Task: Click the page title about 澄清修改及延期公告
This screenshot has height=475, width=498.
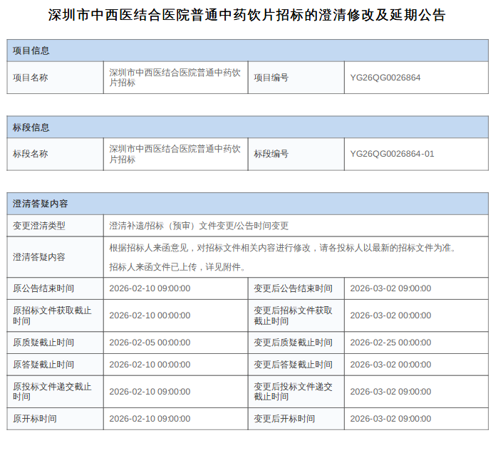Action: pos(247,15)
